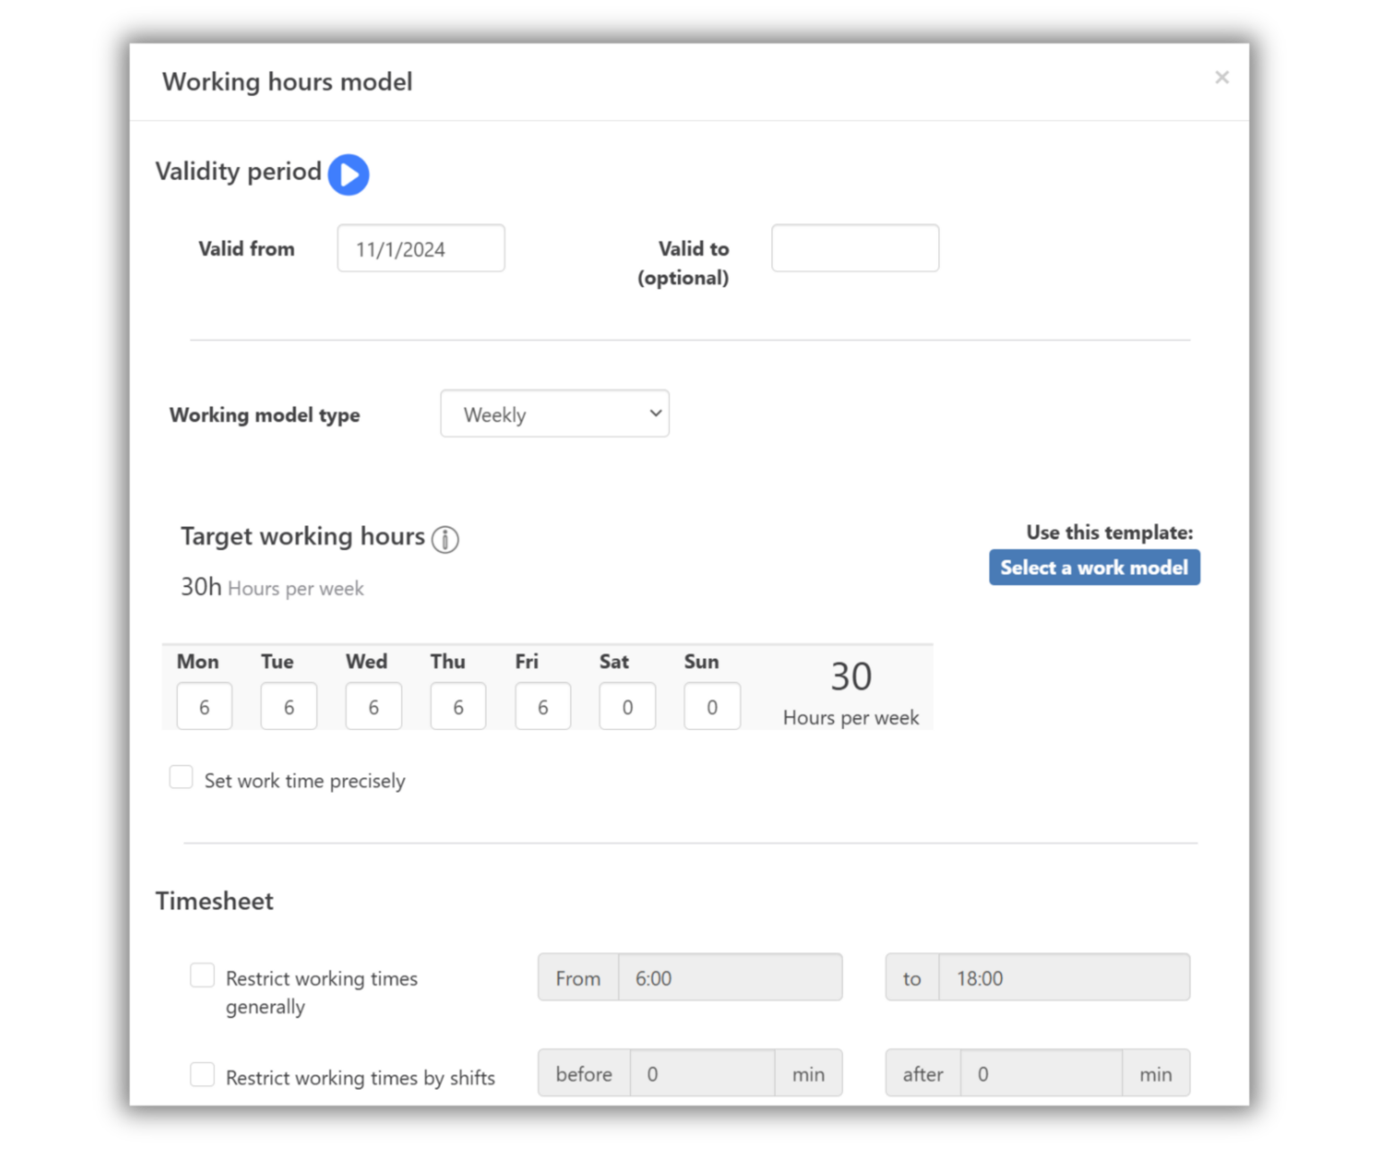The width and height of the screenshot is (1379, 1149).
Task: Click the Valid to optional date field
Action: [854, 248]
